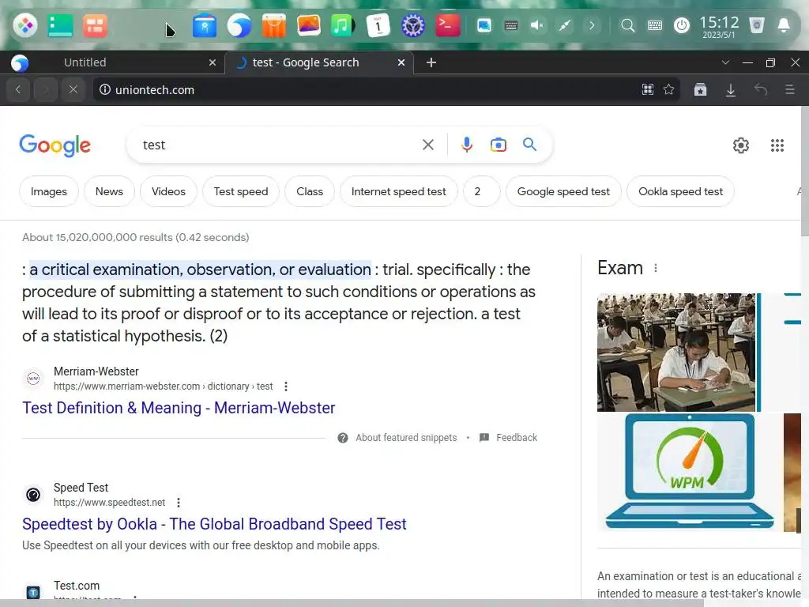
Task: Start voice search with the microphone
Action: [466, 145]
